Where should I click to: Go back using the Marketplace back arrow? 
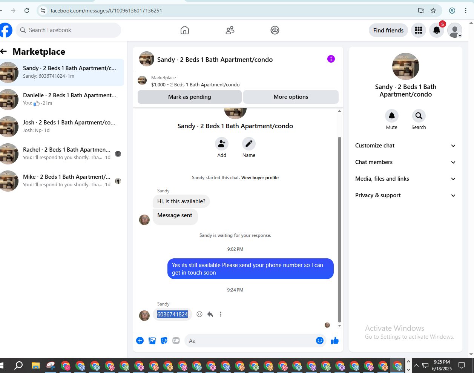4,51
